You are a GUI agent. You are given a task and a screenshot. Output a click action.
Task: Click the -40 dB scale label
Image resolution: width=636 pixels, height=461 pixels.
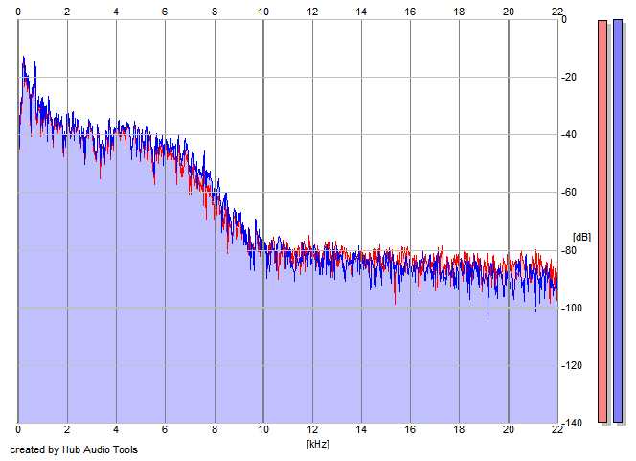click(569, 134)
